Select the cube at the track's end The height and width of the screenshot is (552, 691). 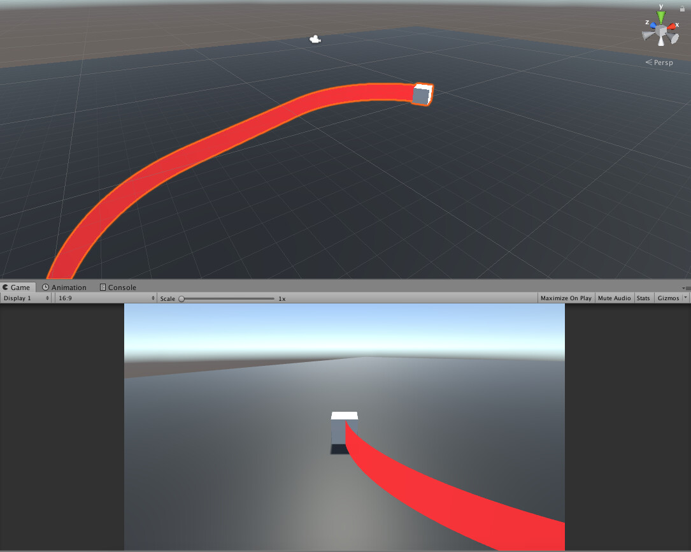pyautogui.click(x=422, y=94)
